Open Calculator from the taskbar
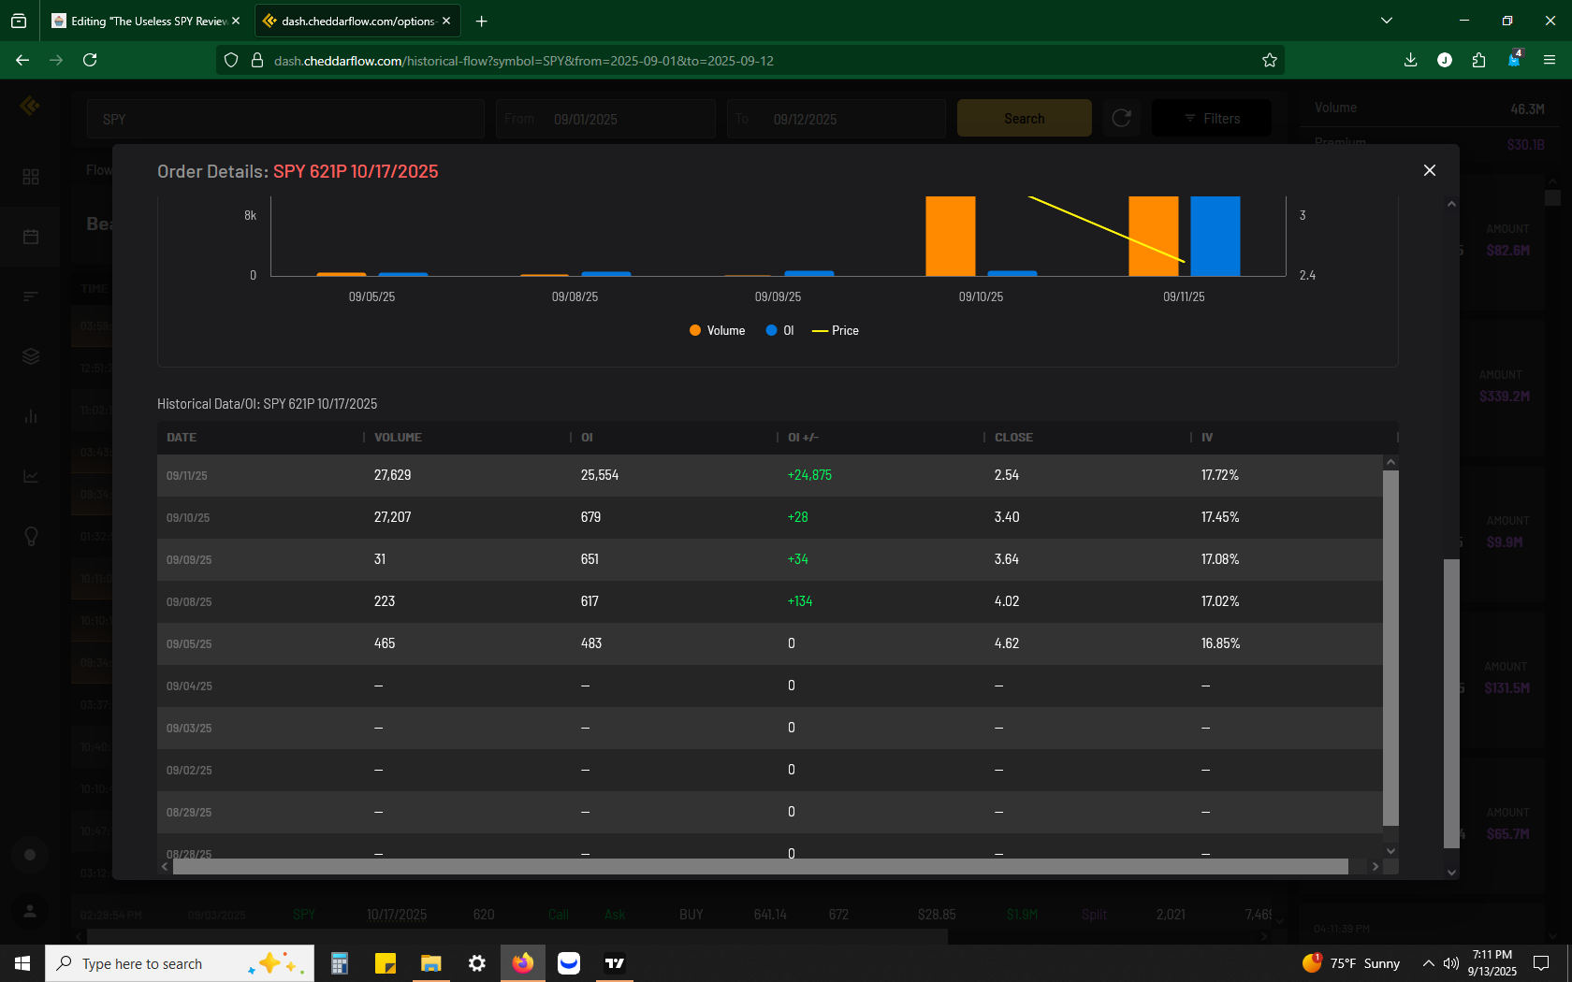 tap(340, 963)
